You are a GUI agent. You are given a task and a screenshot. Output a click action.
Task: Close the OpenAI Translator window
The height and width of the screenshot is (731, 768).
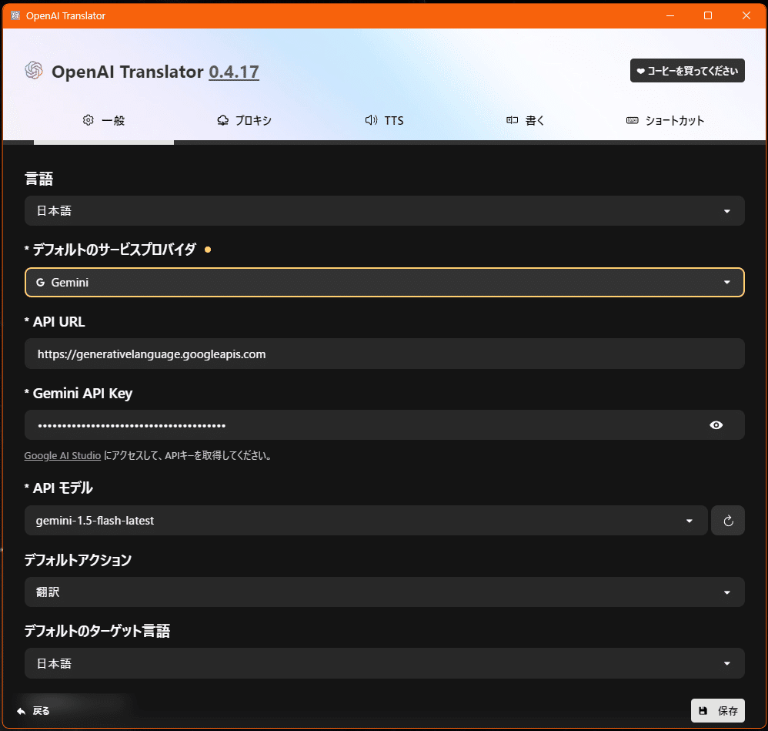746,15
